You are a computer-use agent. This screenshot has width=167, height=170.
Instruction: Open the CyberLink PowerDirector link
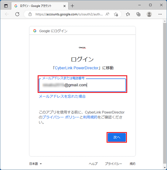(x=77, y=68)
